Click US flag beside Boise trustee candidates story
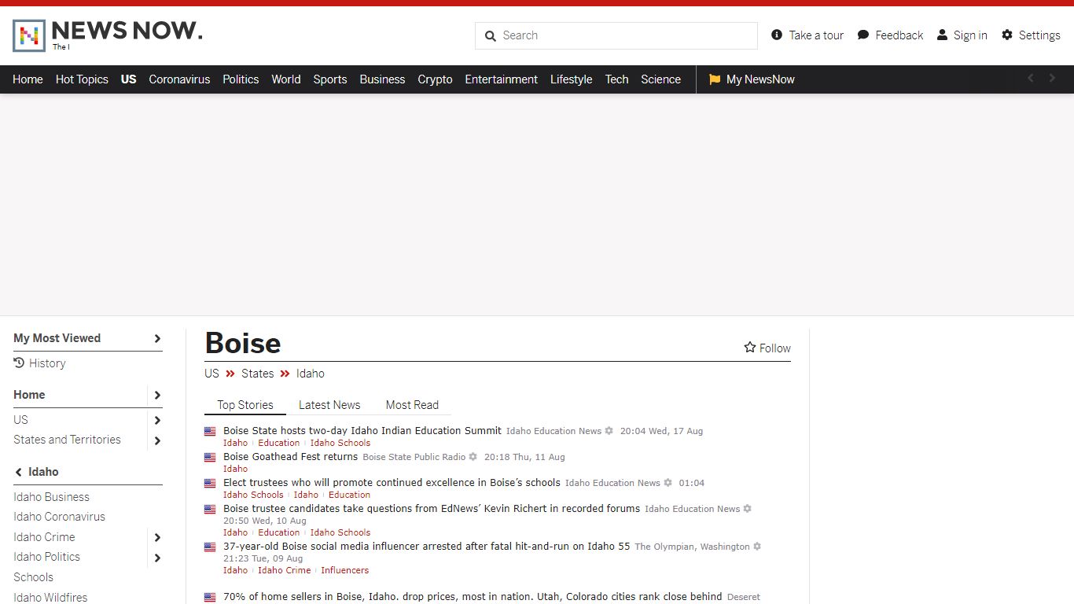The image size is (1074, 604). tap(210, 510)
